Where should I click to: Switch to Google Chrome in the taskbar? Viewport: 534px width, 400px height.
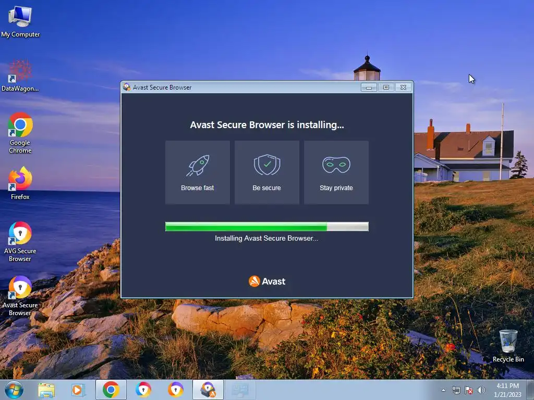pos(111,390)
